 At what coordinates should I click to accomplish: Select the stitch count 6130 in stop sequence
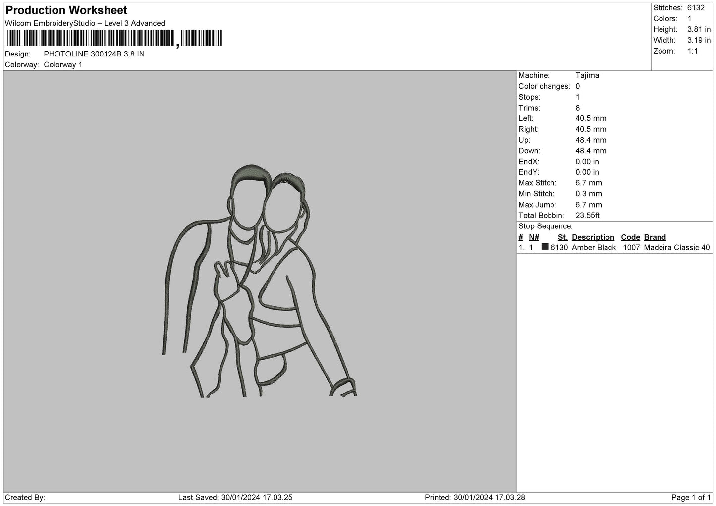(x=559, y=248)
